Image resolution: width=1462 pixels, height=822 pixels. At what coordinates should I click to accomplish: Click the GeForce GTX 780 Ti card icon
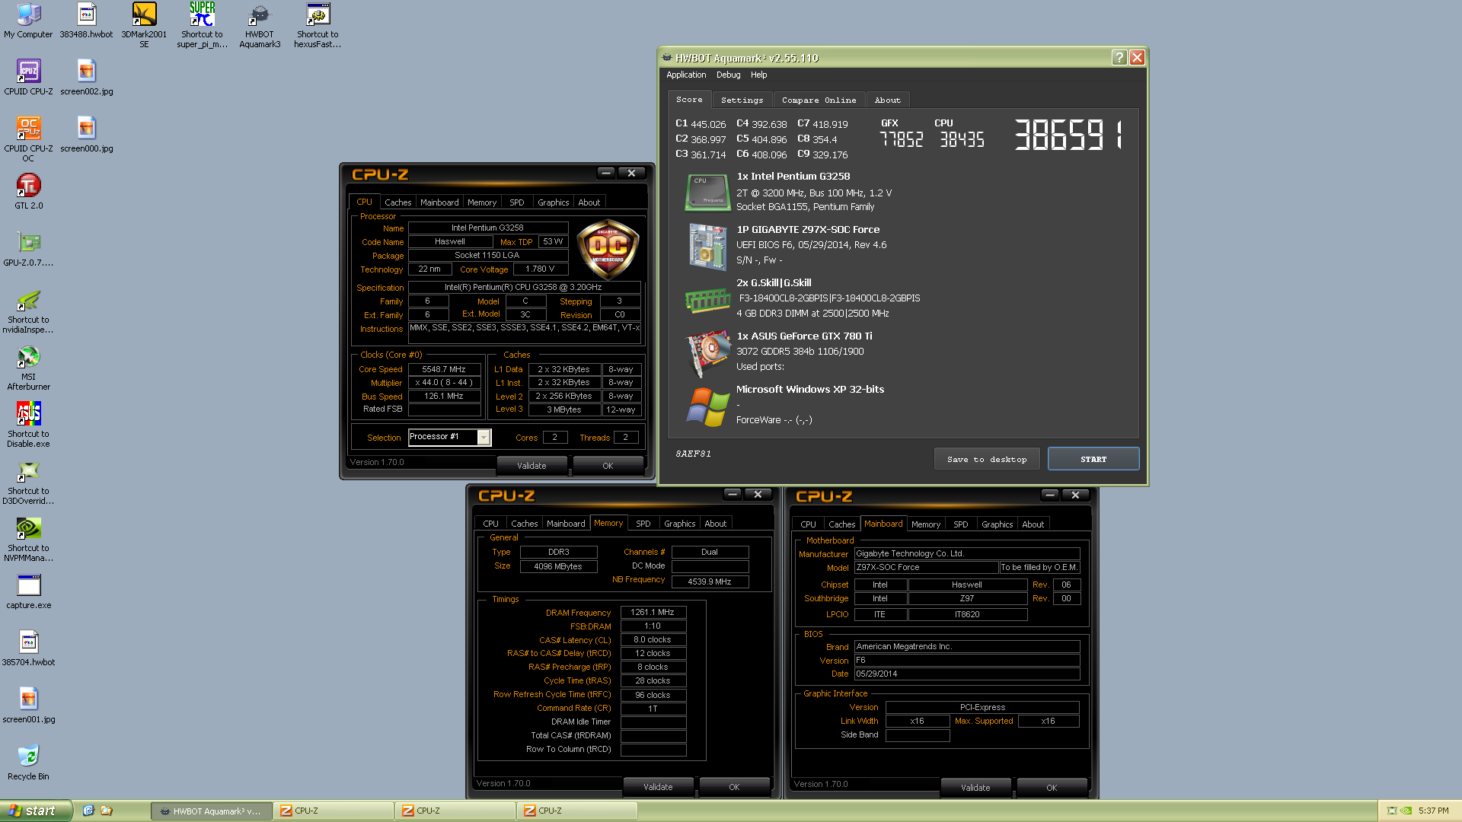pyautogui.click(x=707, y=352)
